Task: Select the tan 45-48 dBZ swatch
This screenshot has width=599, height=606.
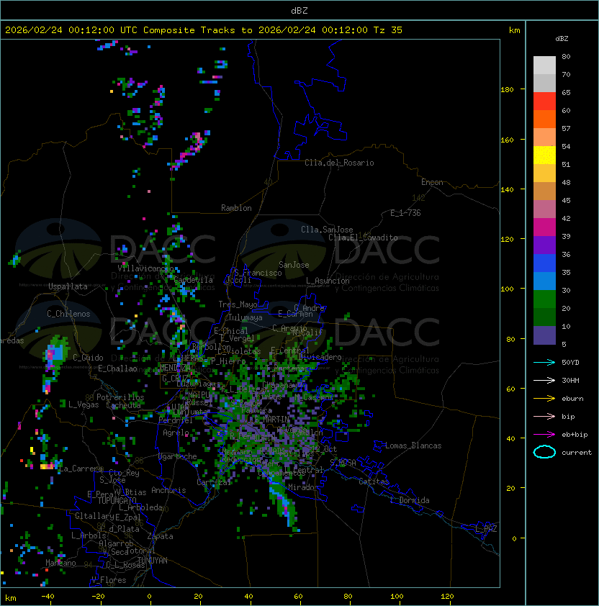Action: pos(544,191)
